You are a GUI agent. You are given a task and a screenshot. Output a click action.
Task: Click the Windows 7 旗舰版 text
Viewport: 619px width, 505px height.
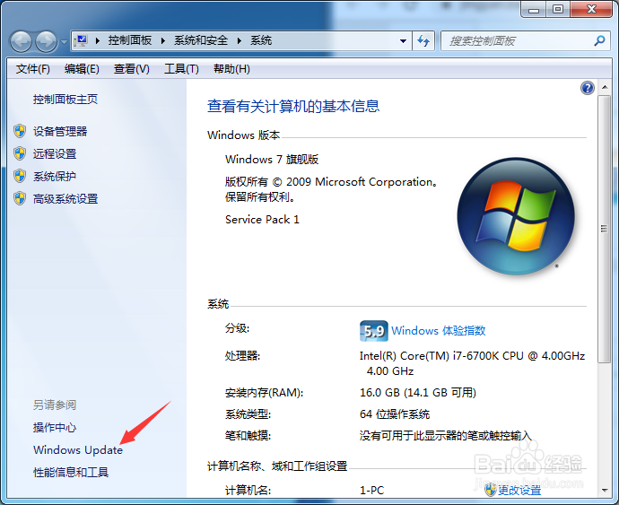pos(272,160)
